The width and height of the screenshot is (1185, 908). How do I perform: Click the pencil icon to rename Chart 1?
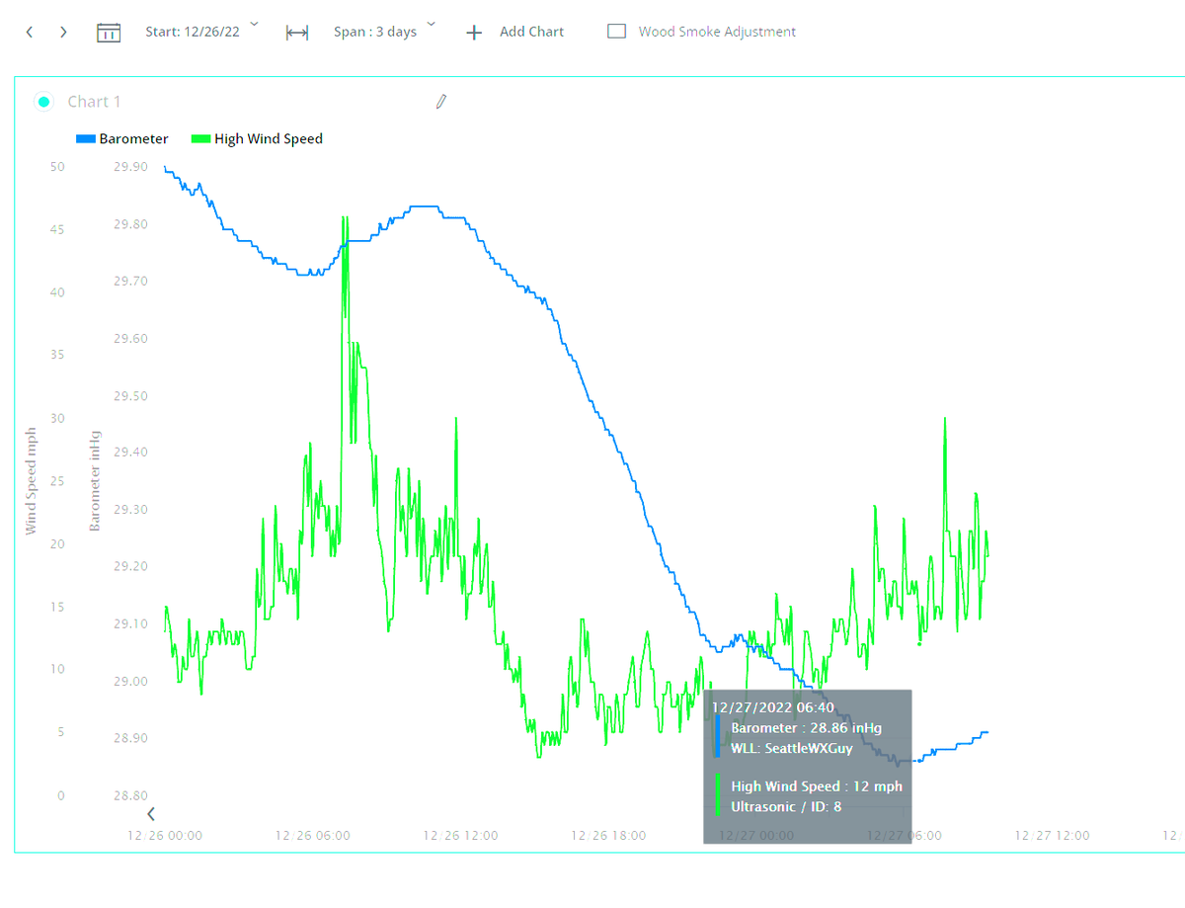coord(440,102)
